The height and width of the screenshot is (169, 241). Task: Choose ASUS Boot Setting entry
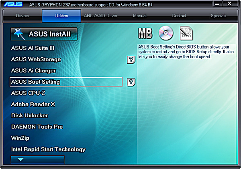[66, 82]
